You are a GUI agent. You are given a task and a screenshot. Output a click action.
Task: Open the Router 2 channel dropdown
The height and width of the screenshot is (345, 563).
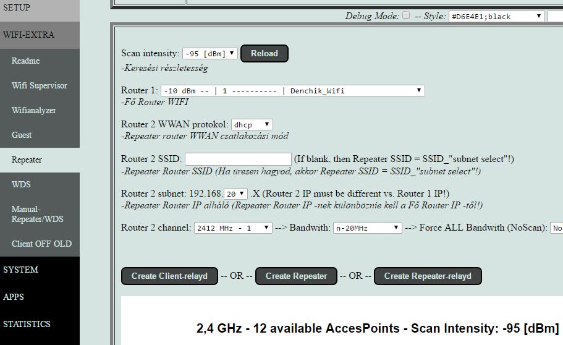(233, 228)
